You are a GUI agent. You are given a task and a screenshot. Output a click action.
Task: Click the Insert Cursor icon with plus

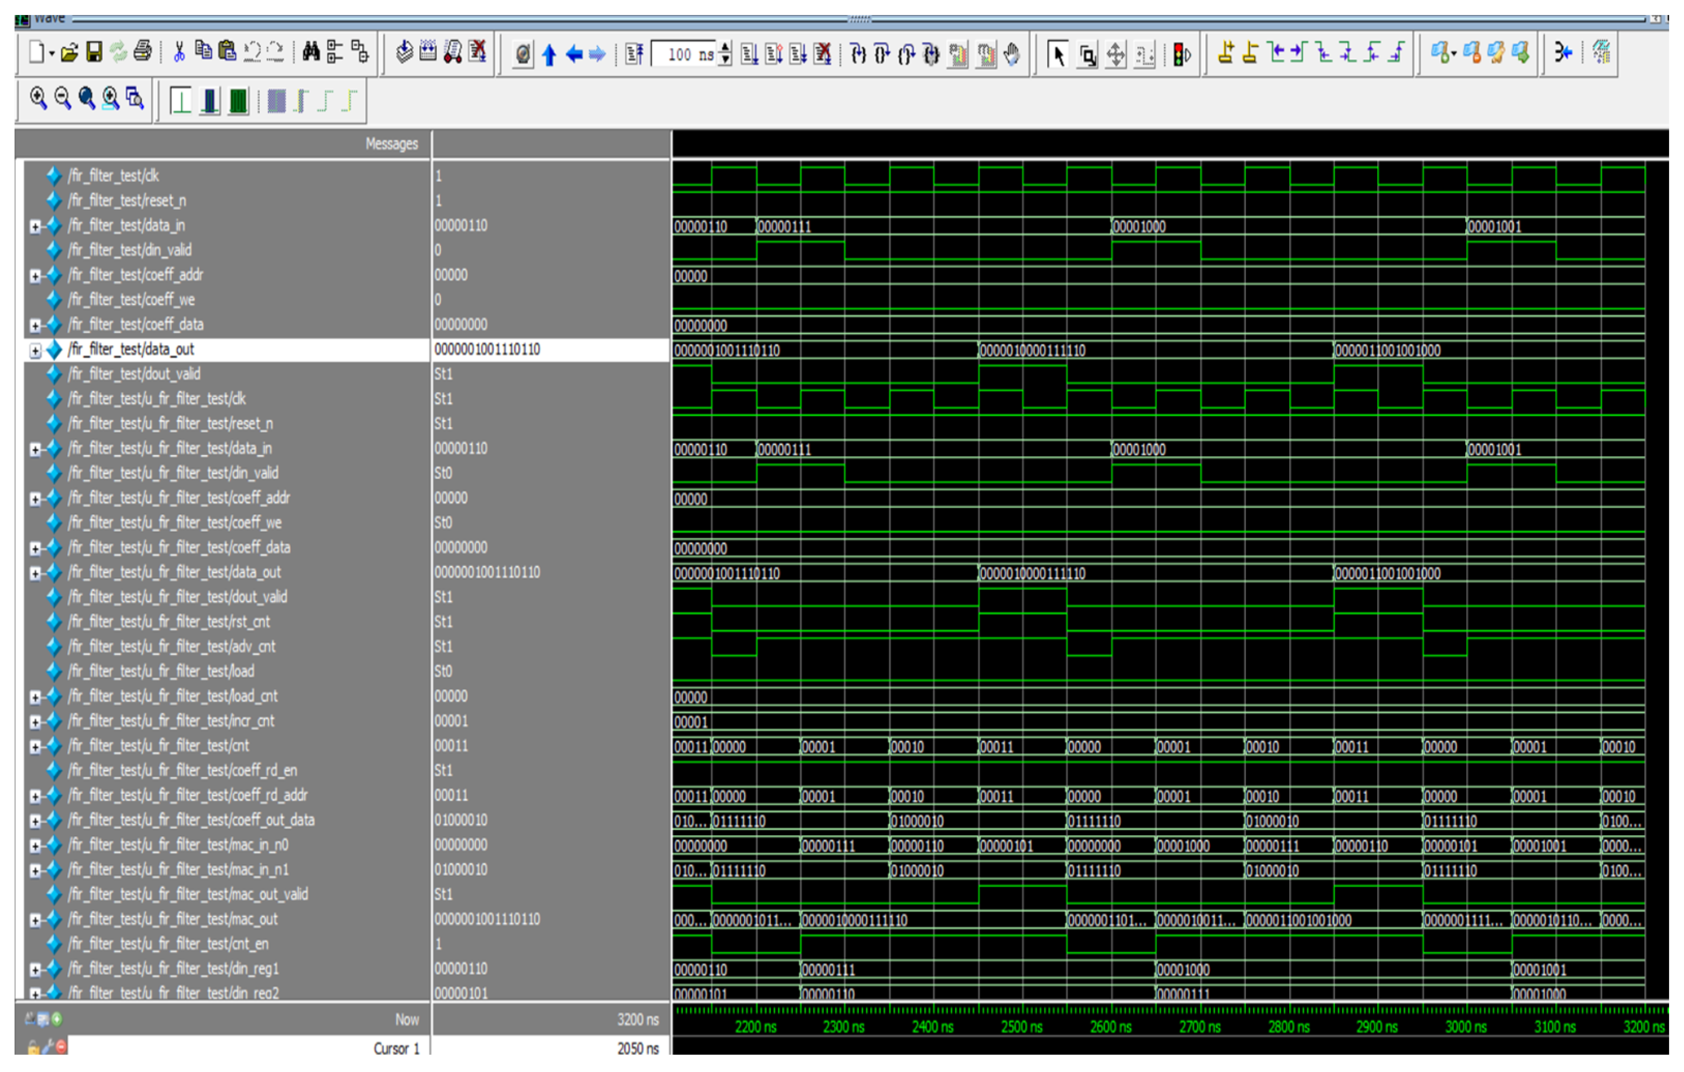click(x=1225, y=52)
